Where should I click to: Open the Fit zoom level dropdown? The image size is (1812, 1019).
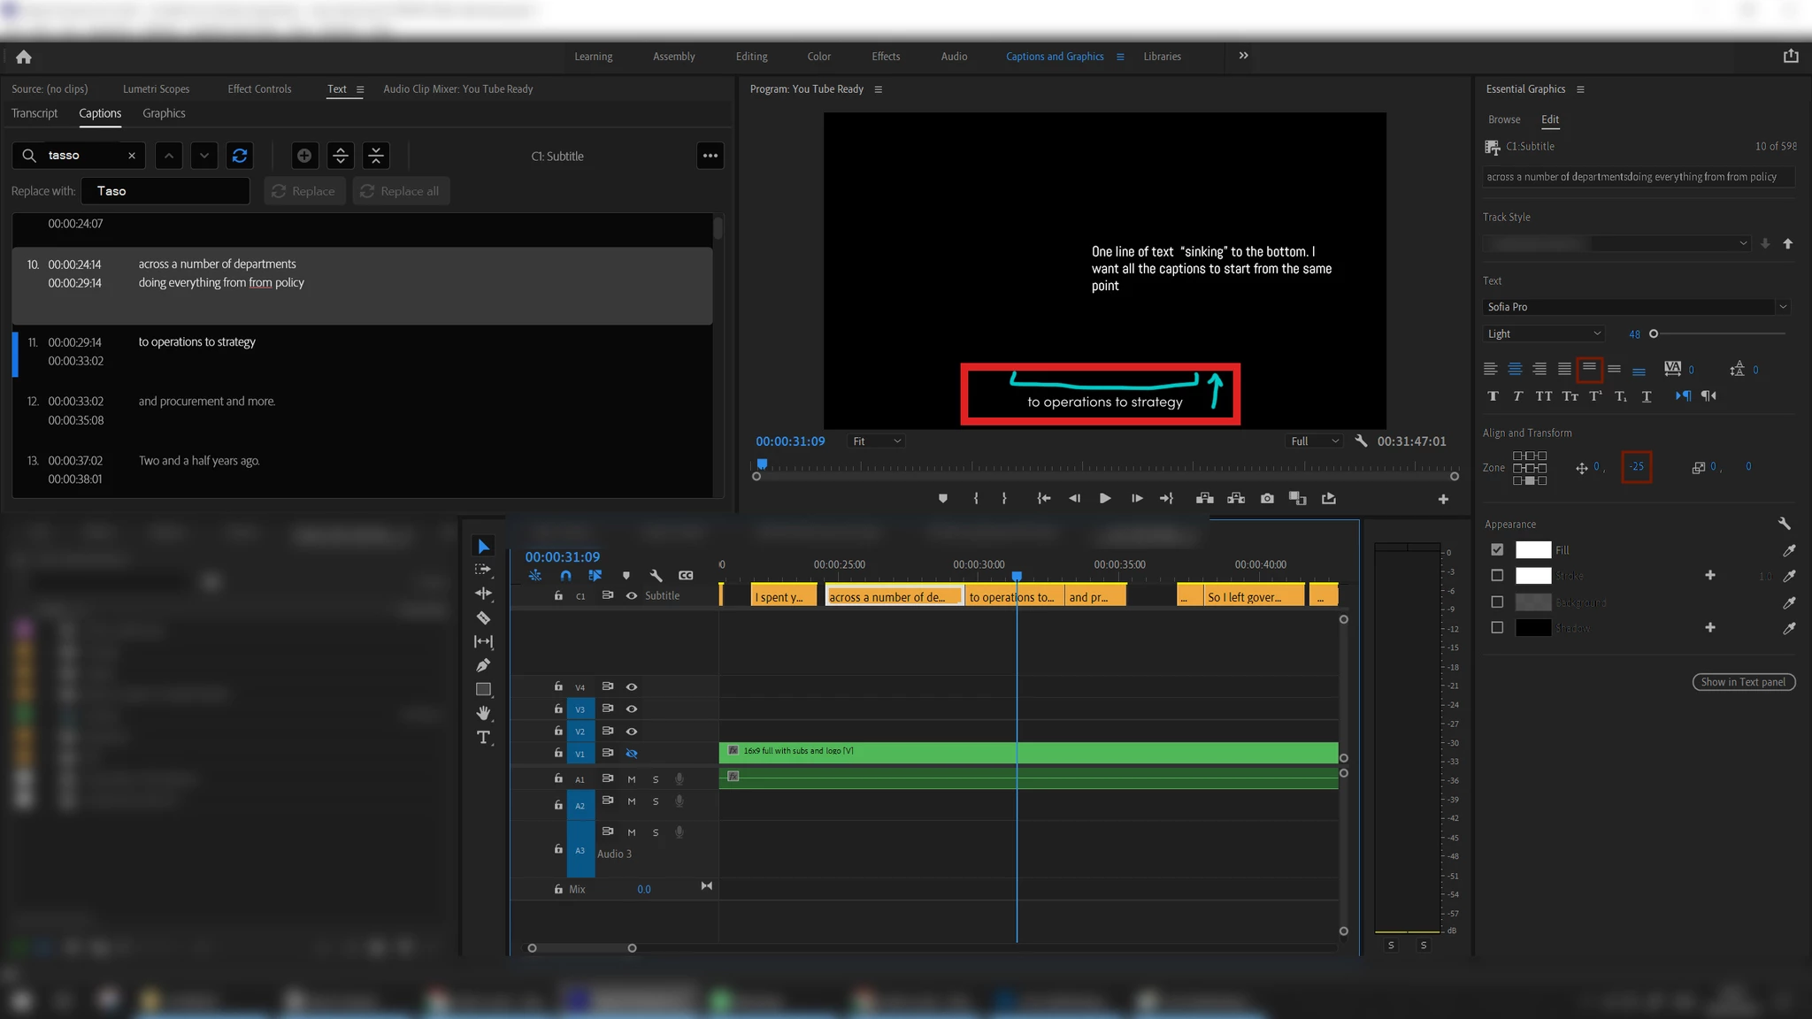tap(876, 441)
